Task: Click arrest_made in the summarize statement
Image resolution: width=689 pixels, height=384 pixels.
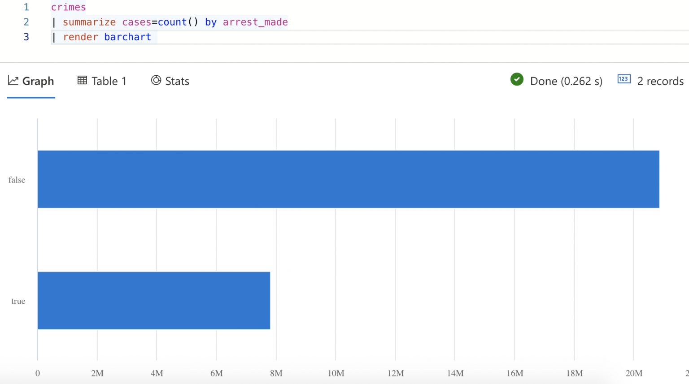Action: pyautogui.click(x=255, y=22)
